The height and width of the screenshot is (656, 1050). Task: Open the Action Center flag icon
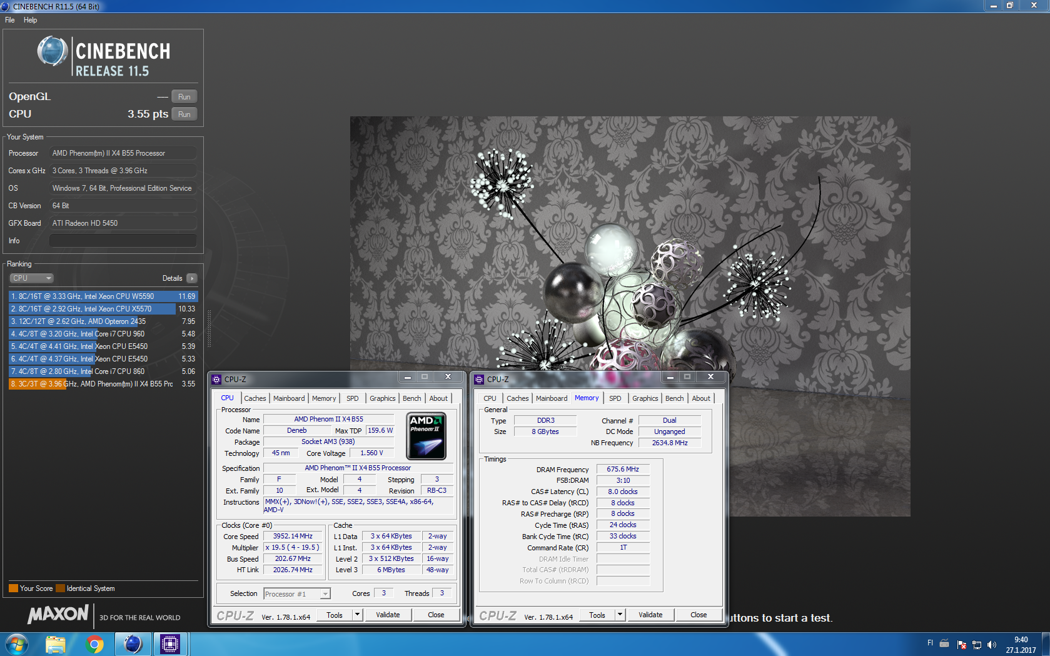[962, 645]
